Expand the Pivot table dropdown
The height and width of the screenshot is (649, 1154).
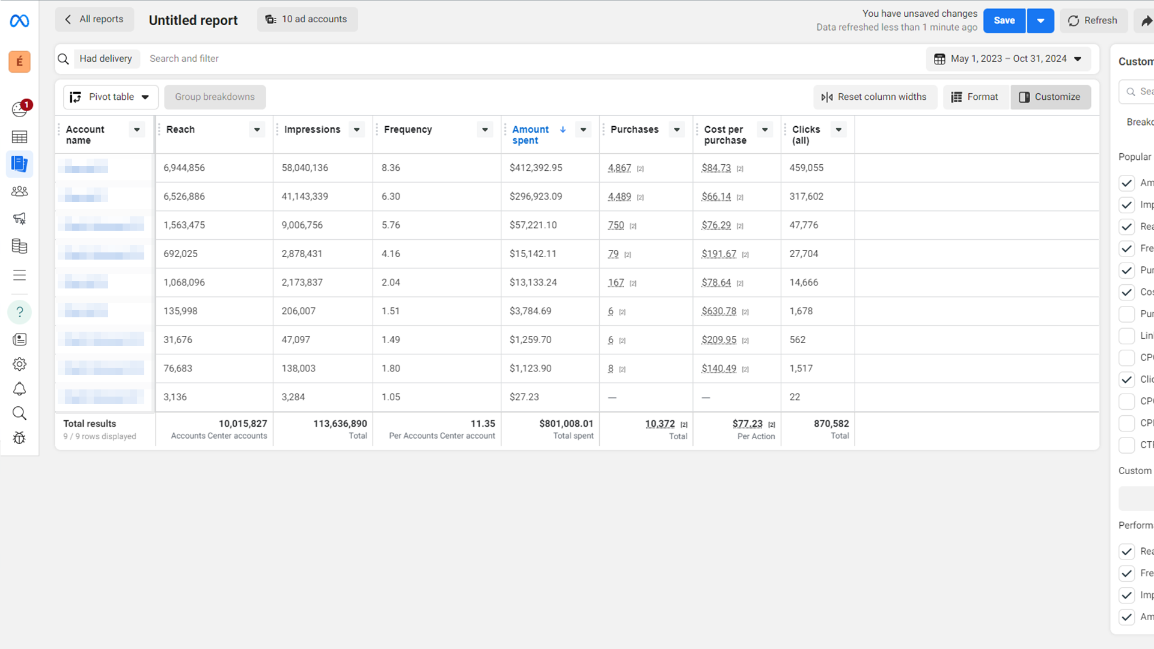111,97
